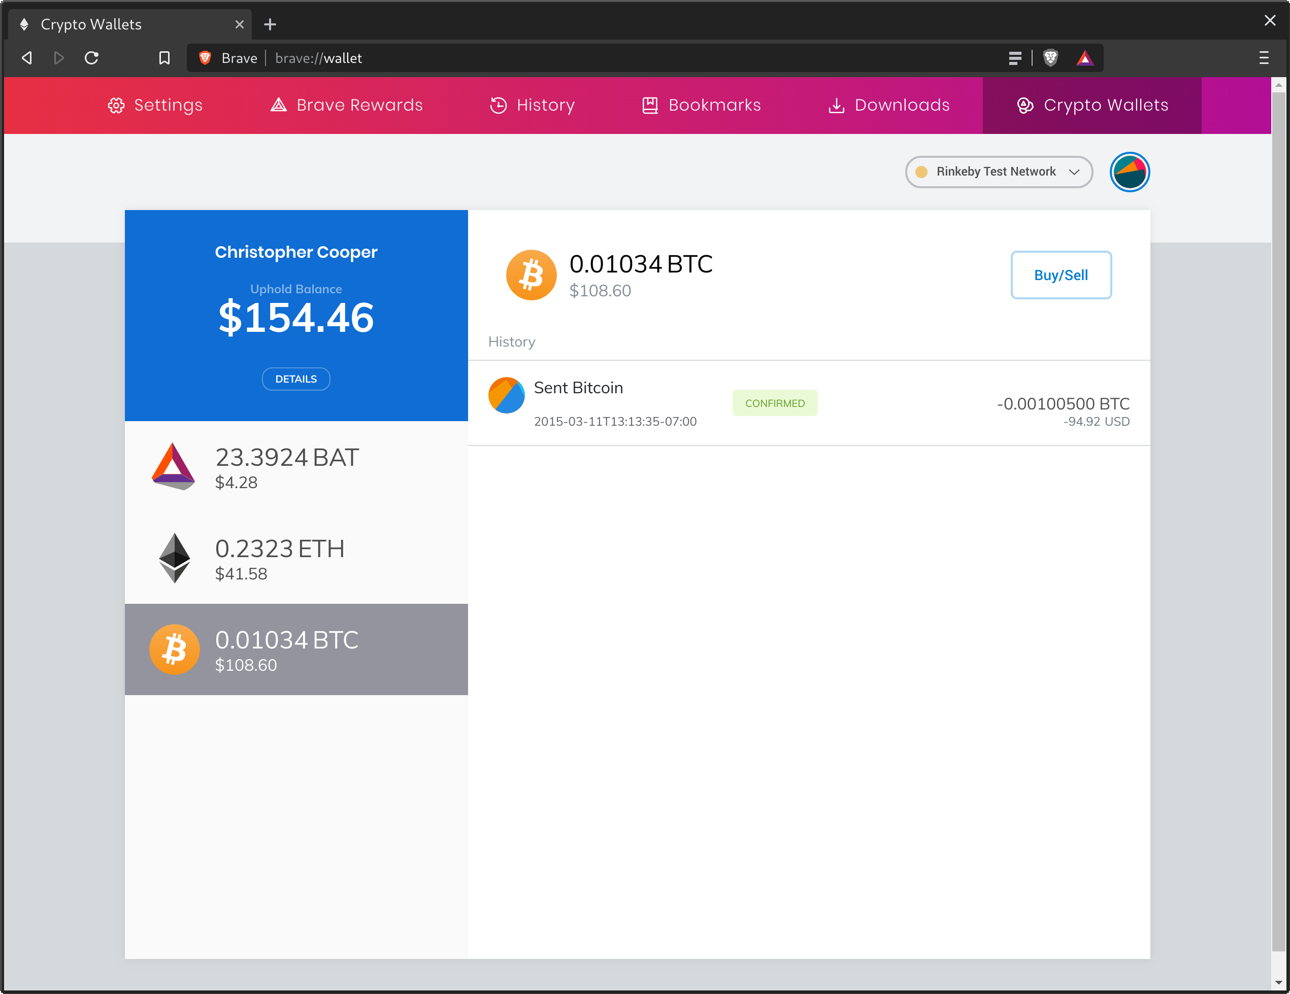Expand the Rinkeby Test Network dropdown

[x=998, y=172]
